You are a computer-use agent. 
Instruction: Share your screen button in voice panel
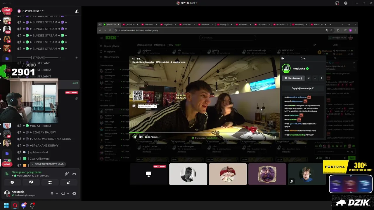31,182
